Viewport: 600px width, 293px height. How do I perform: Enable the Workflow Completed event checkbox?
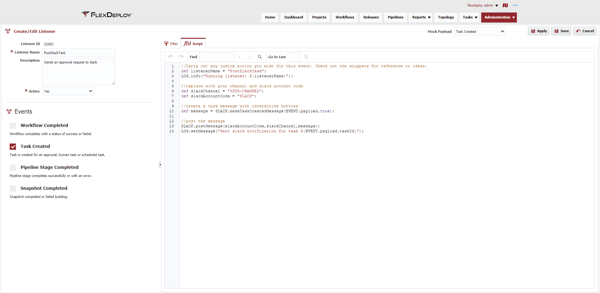(13, 125)
